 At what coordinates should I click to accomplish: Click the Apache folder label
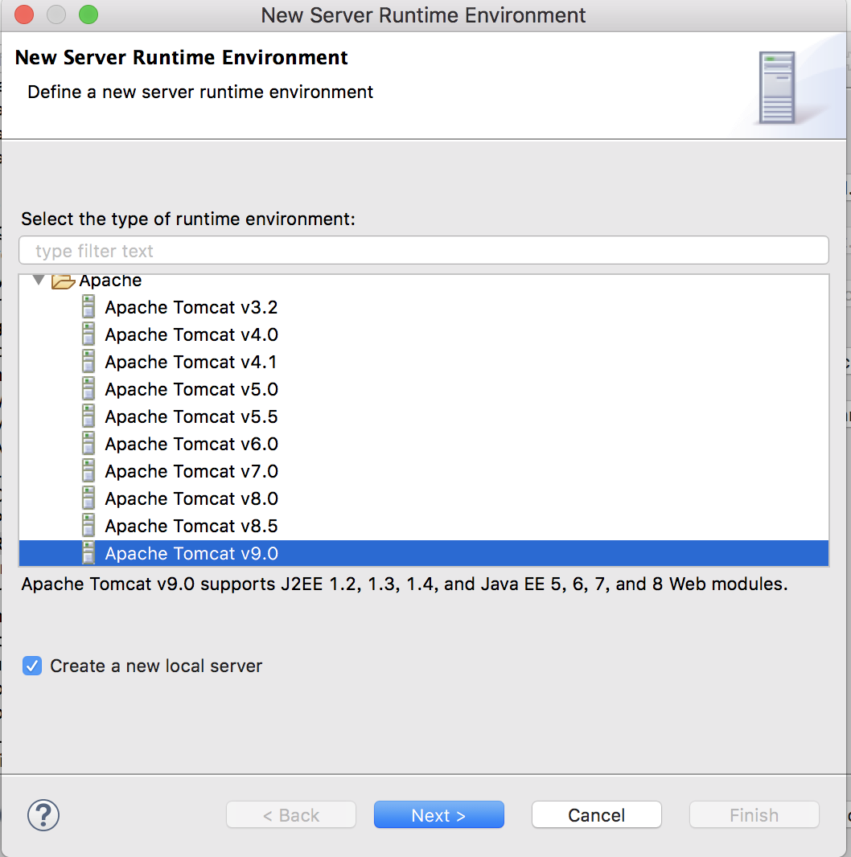click(110, 281)
